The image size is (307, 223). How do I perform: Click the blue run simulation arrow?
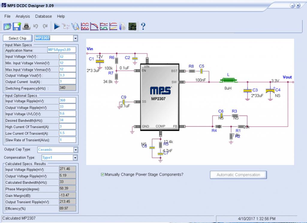point(57,27)
